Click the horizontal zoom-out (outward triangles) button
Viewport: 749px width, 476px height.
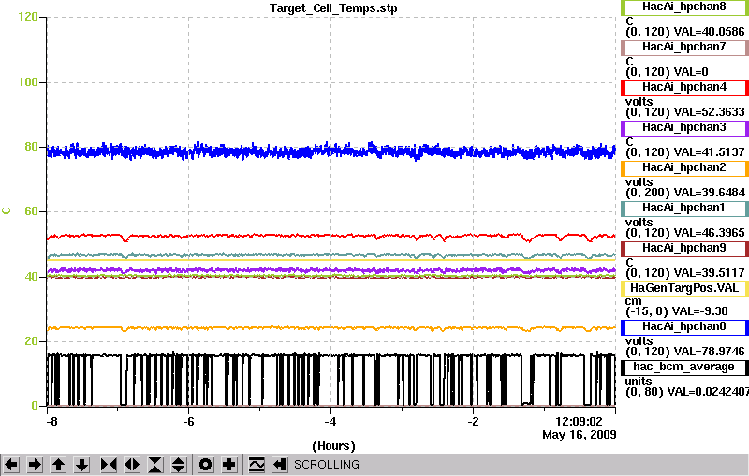tap(132, 465)
